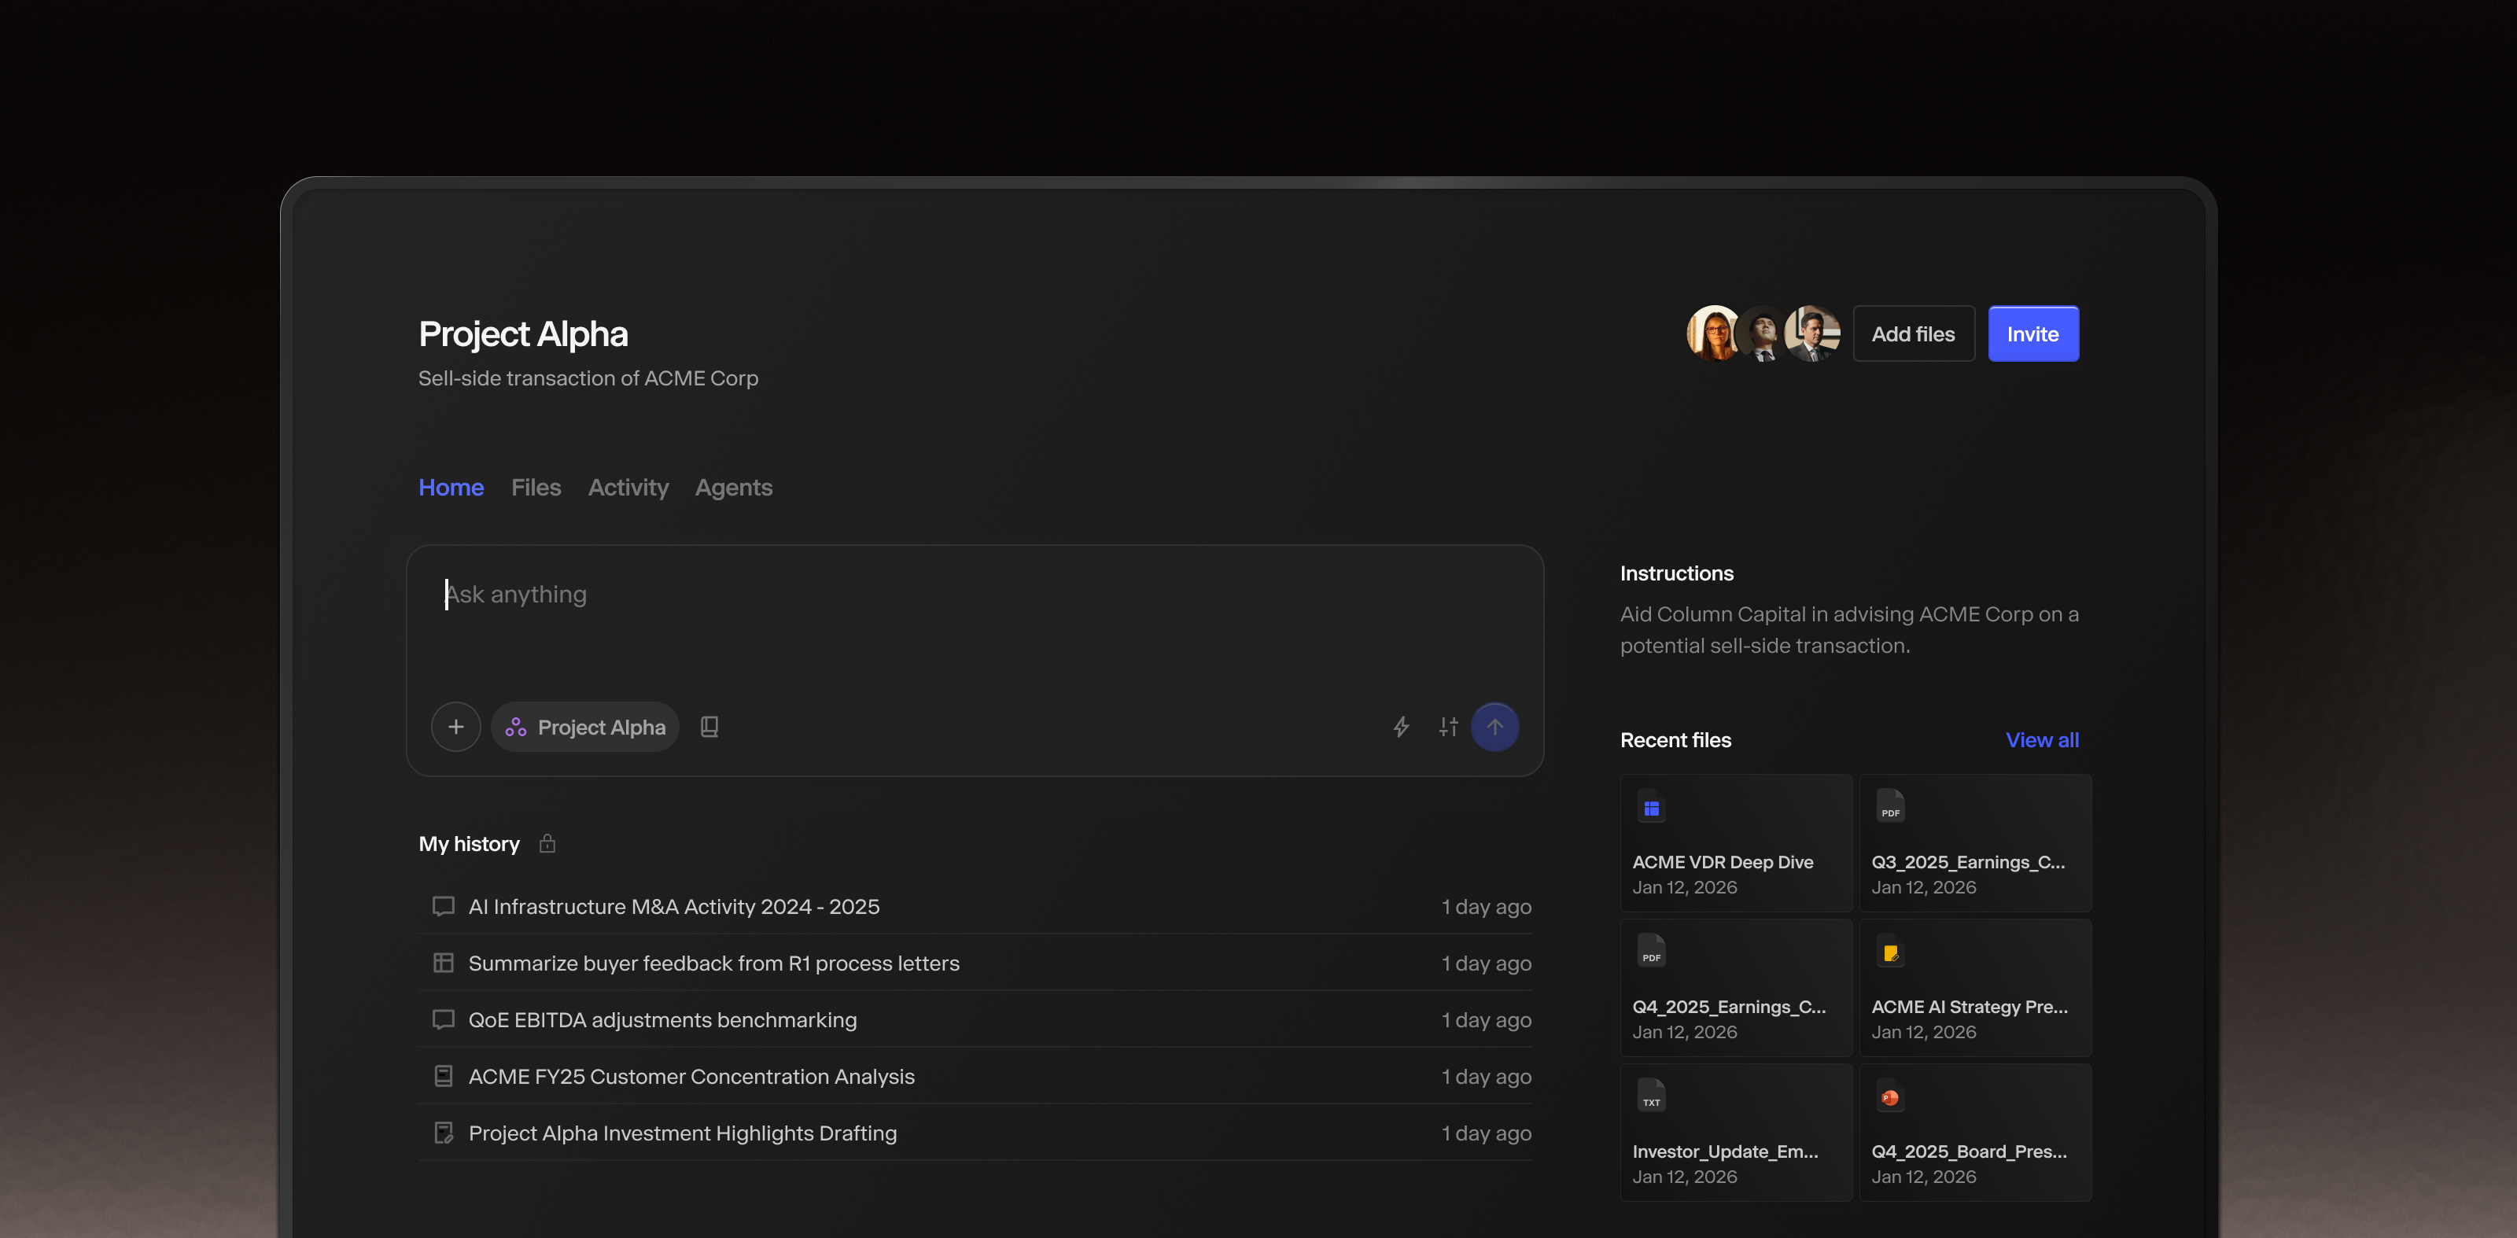This screenshot has height=1238, width=2517.
Task: Click the lock icon next to My history
Action: 547,843
